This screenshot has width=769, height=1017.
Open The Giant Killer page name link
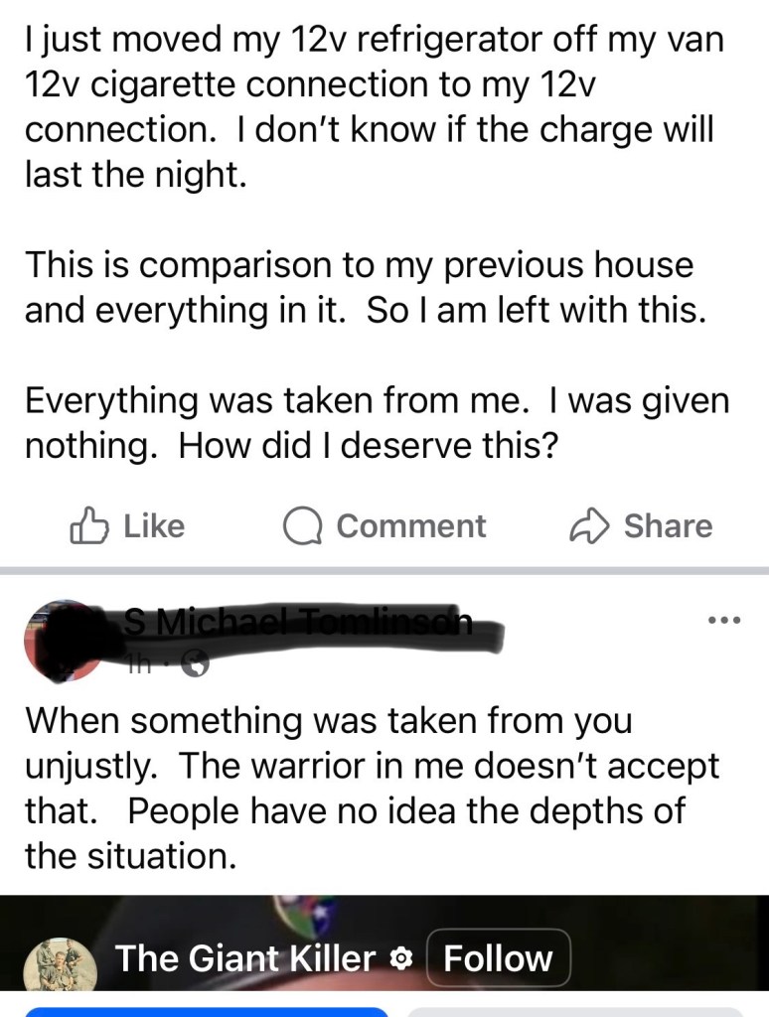click(x=245, y=958)
